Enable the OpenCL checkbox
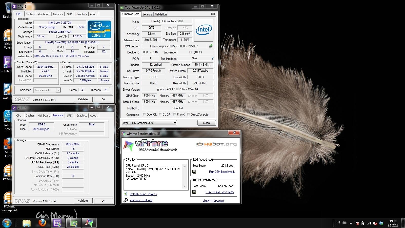 (144, 115)
